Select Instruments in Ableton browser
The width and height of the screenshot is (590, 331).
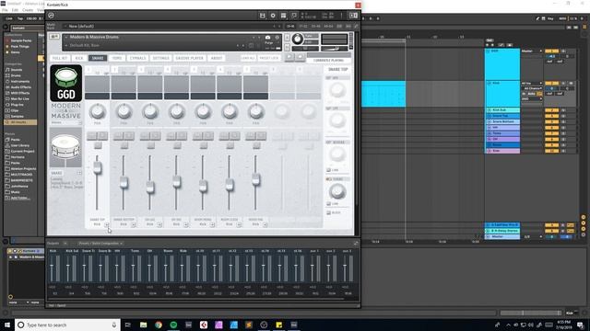tap(20, 82)
